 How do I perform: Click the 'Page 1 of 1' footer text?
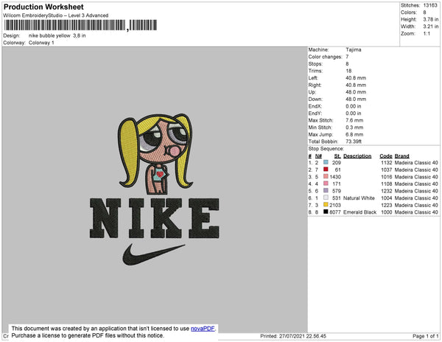click(x=425, y=336)
